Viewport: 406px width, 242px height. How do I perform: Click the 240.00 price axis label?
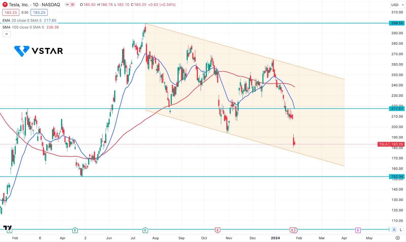[x=397, y=85]
